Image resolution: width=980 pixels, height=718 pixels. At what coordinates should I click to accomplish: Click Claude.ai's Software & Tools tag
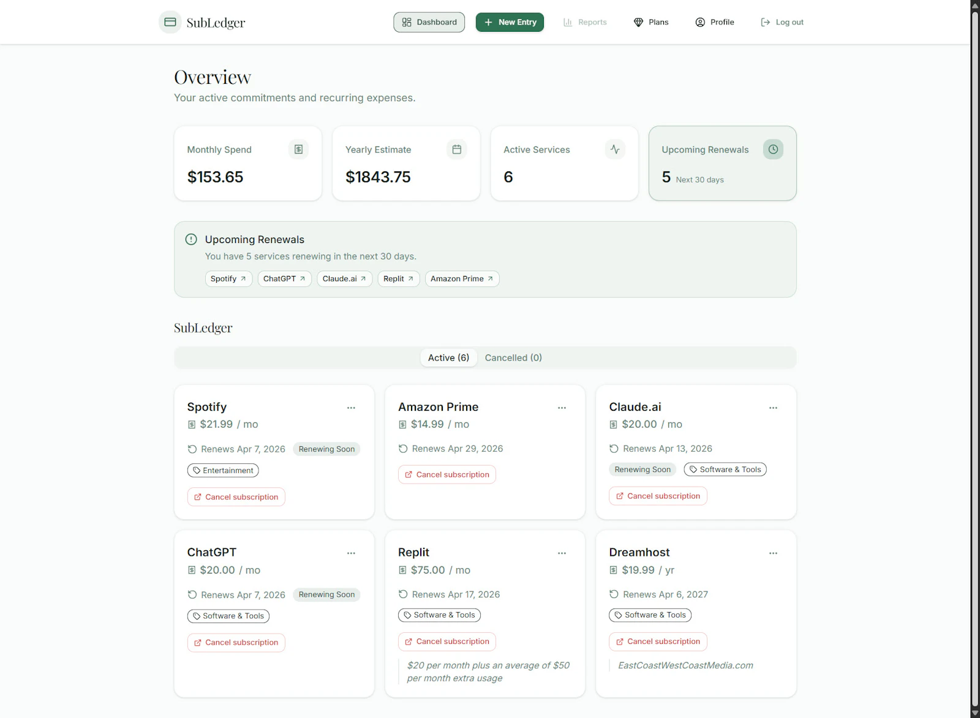pyautogui.click(x=725, y=469)
